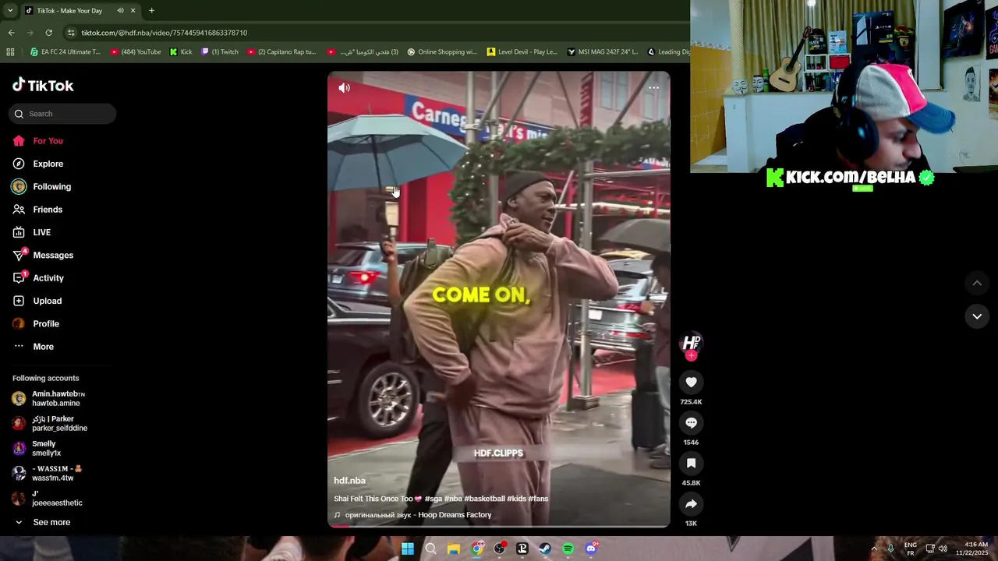Click the #fans hashtag
998x561 pixels.
538,499
